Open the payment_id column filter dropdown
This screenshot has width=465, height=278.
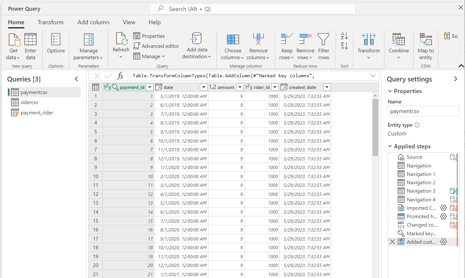[x=149, y=87]
